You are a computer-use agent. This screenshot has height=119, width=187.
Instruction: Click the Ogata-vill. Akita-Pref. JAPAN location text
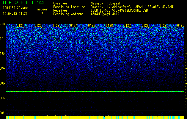pyautogui.click(x=133, y=7)
